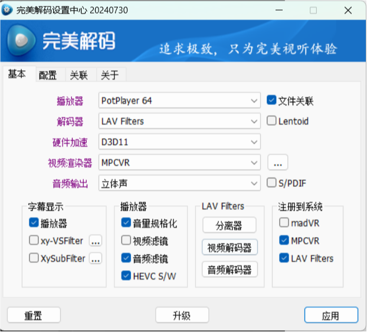
Task: Click the LAV Filters group title
Action: point(223,206)
